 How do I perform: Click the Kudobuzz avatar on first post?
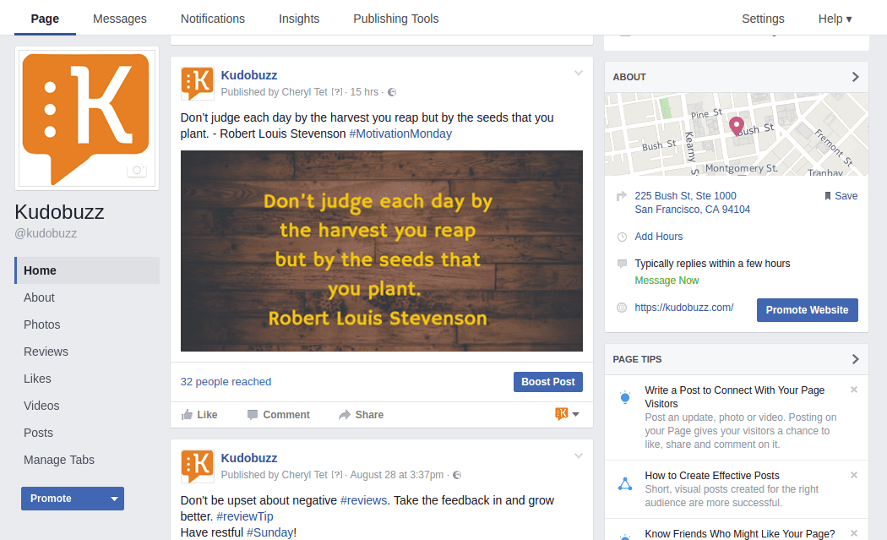tap(197, 84)
